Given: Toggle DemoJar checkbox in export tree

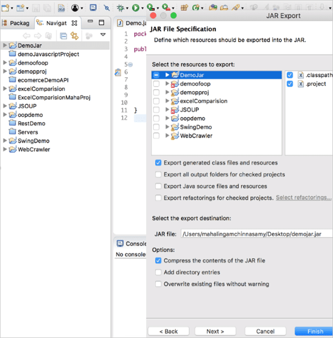Looking at the screenshot, I should 156,75.
